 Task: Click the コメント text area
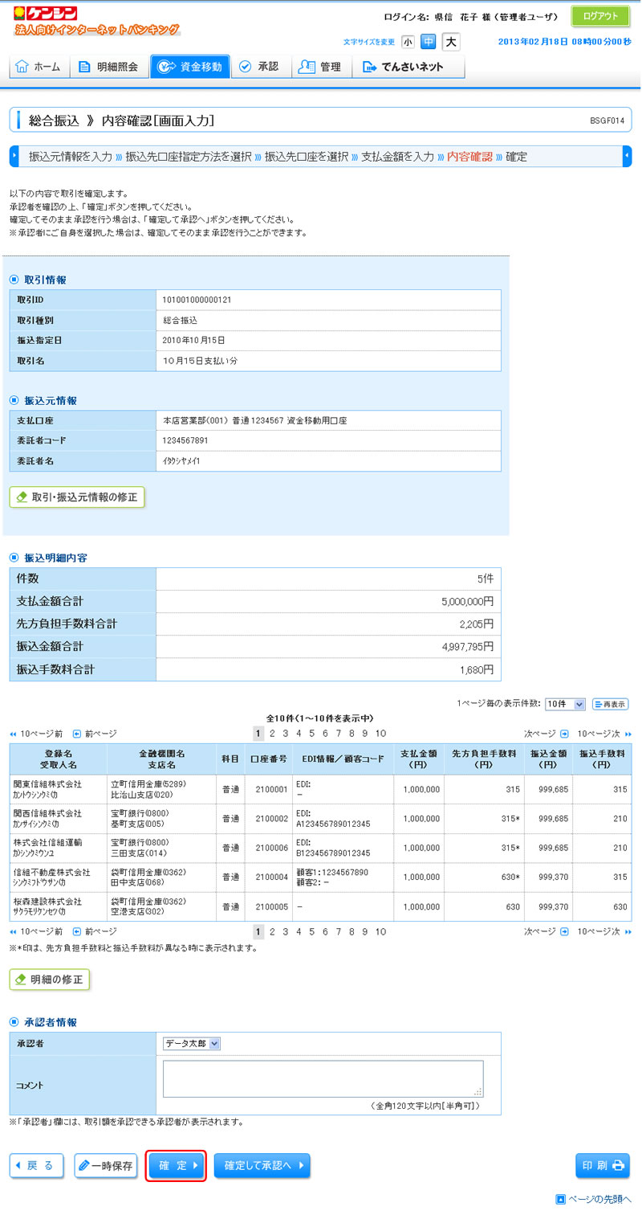tap(323, 1079)
